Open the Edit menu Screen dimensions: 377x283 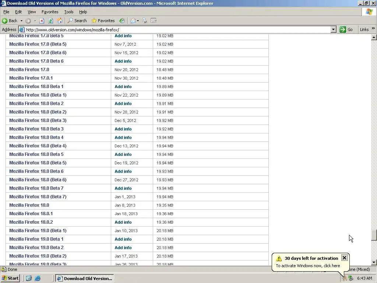[x=18, y=12]
